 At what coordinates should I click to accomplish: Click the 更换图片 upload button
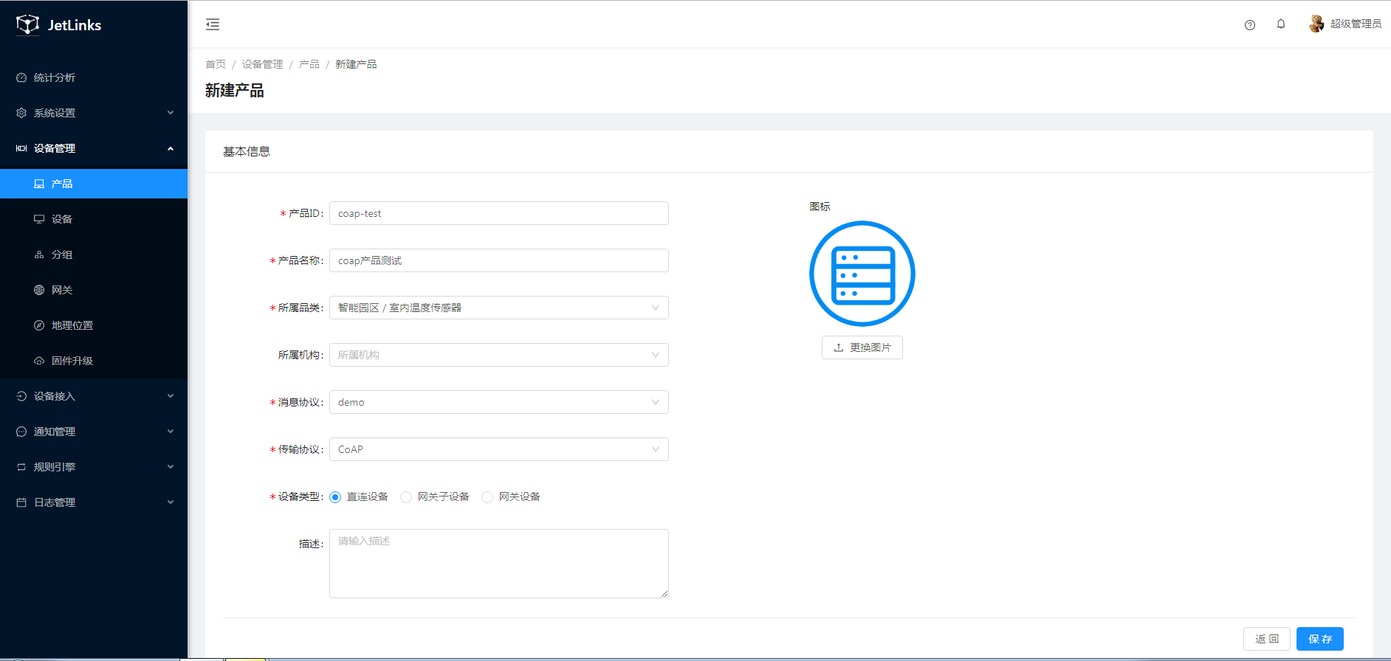point(862,347)
